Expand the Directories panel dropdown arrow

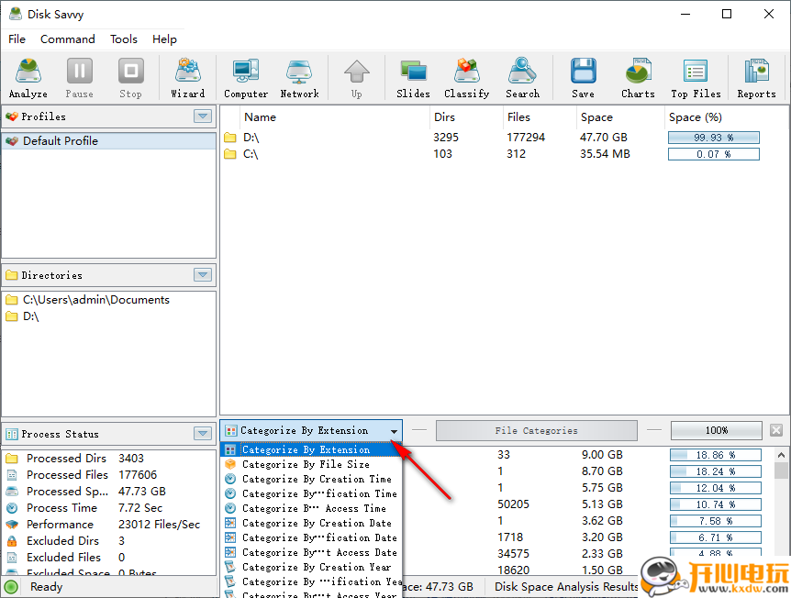point(203,275)
